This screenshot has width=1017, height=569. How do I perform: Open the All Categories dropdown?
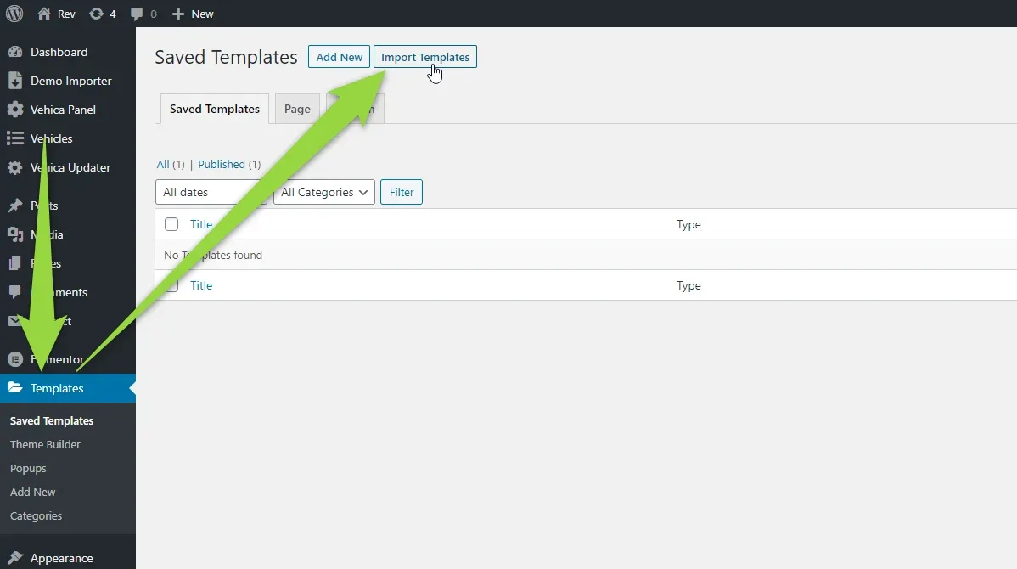point(324,192)
